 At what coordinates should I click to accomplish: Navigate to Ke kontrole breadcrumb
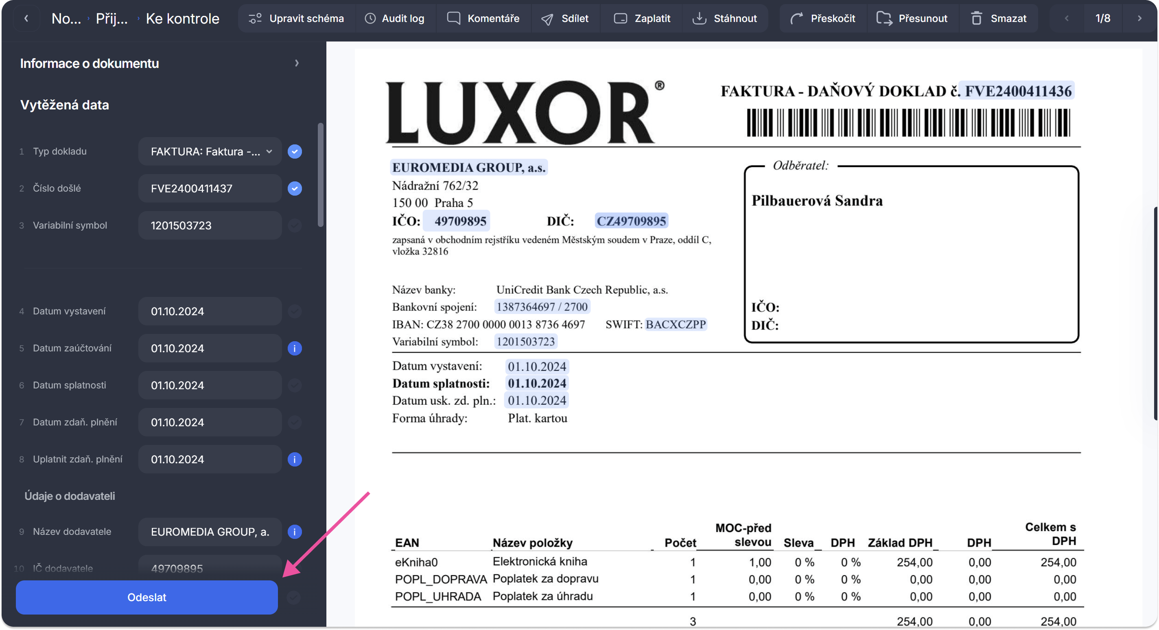point(182,18)
